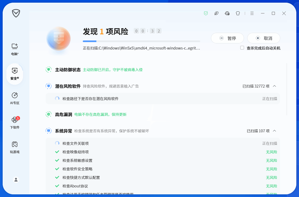Click the 检查软件安全策略 row

tap(163, 169)
